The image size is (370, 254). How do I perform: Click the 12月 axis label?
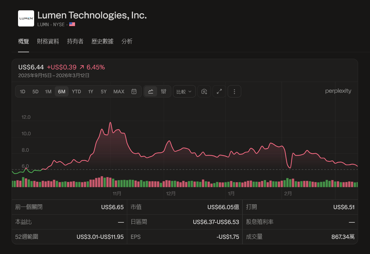[171, 193]
